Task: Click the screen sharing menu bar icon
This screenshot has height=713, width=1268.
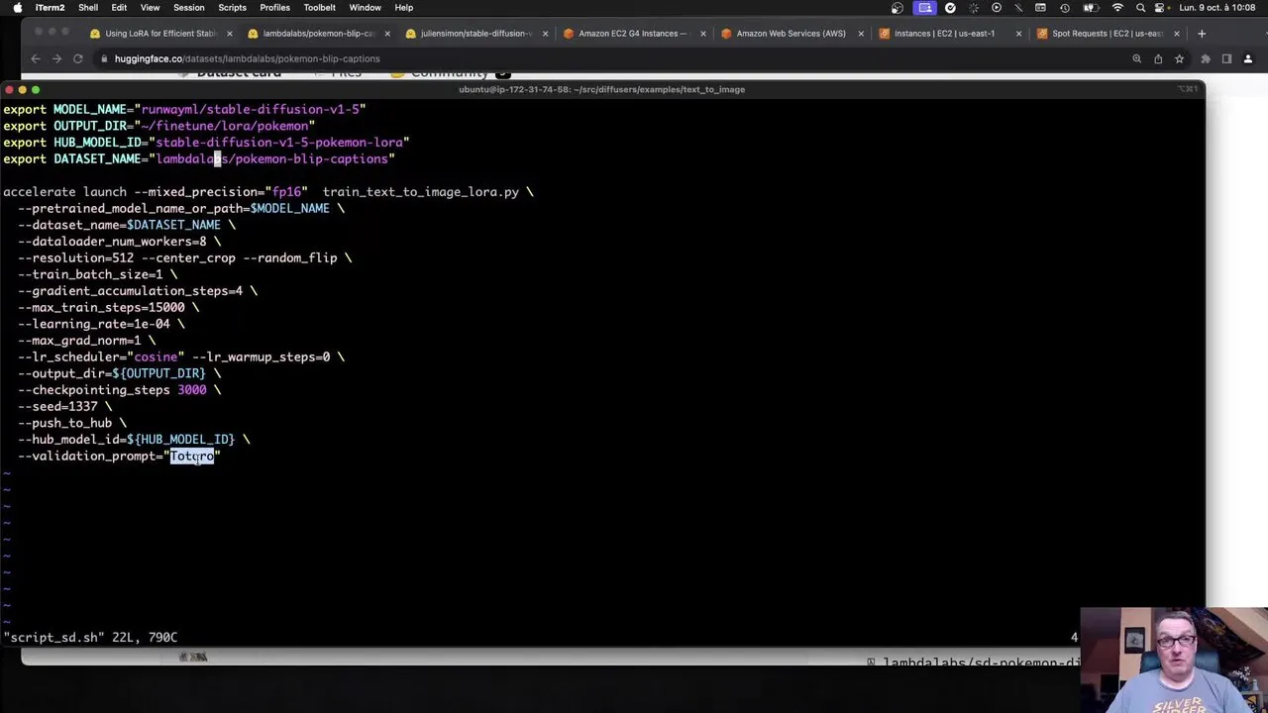Action: 924,7
